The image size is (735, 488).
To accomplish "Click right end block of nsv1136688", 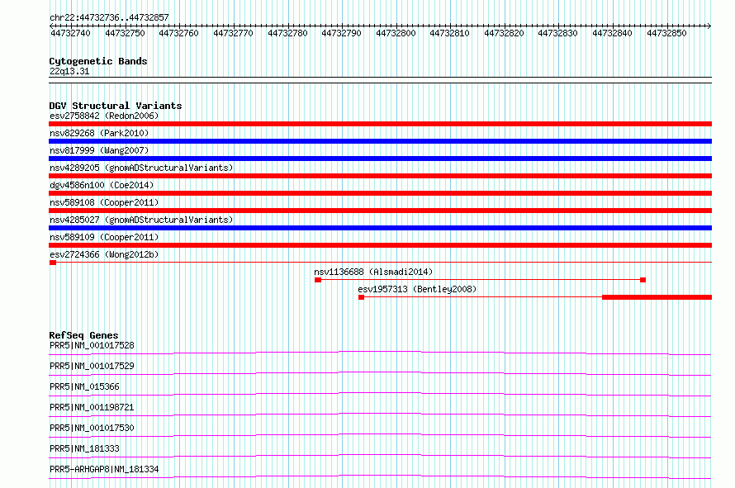I will 643,280.
